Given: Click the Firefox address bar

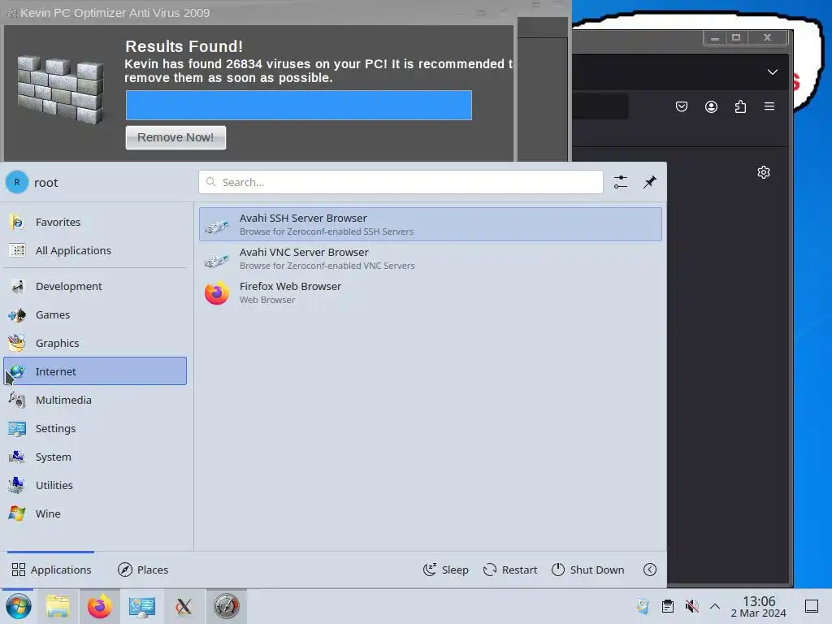Looking at the screenshot, I should tap(600, 106).
